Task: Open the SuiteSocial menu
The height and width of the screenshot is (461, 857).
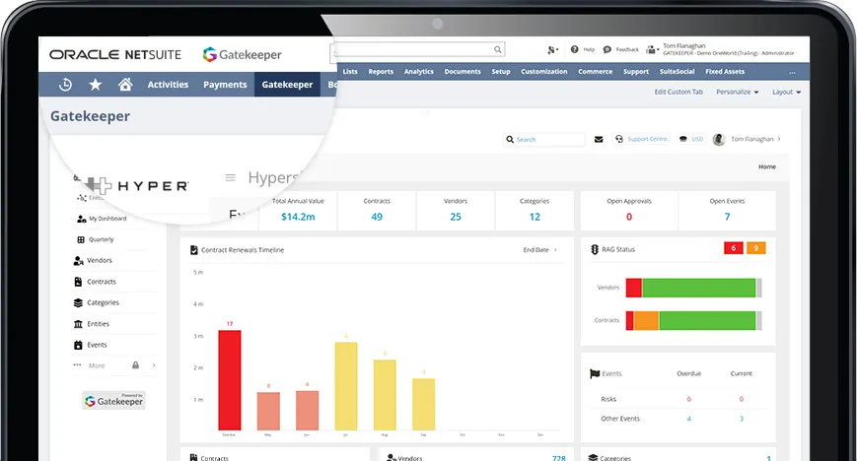Action: tap(678, 72)
